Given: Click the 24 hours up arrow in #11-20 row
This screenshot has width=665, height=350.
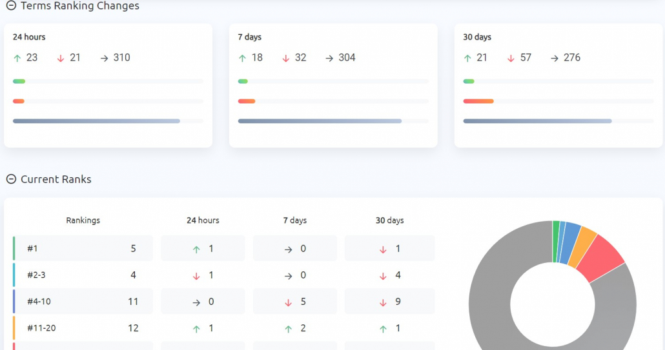Looking at the screenshot, I should tap(196, 329).
